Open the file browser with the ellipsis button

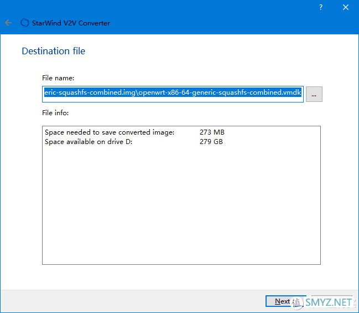(x=314, y=95)
